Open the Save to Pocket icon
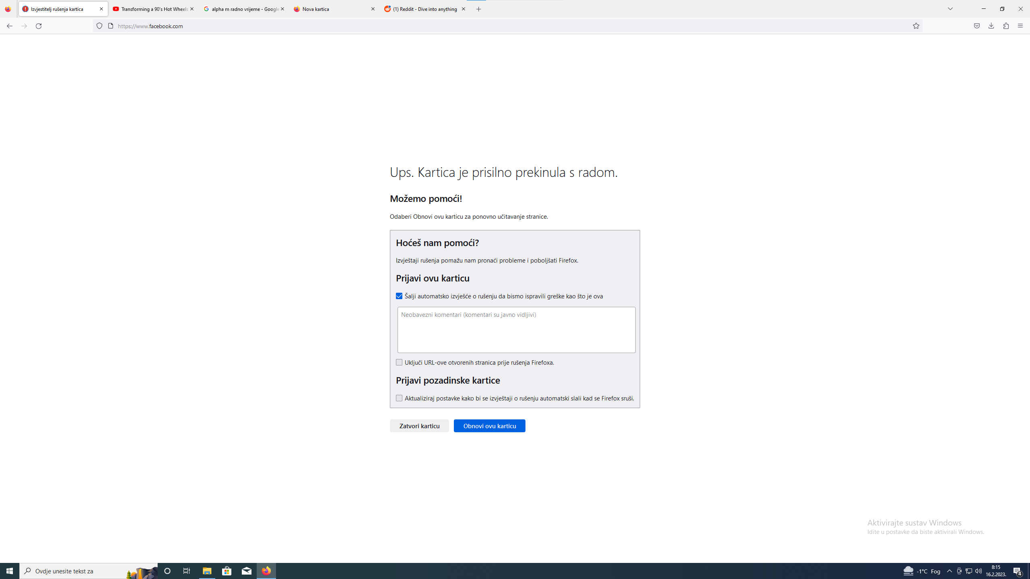The image size is (1030, 579). pyautogui.click(x=977, y=26)
